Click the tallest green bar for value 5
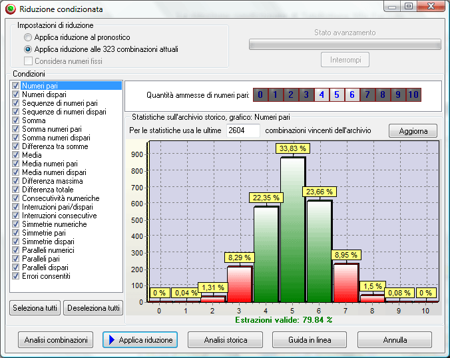 click(292, 230)
